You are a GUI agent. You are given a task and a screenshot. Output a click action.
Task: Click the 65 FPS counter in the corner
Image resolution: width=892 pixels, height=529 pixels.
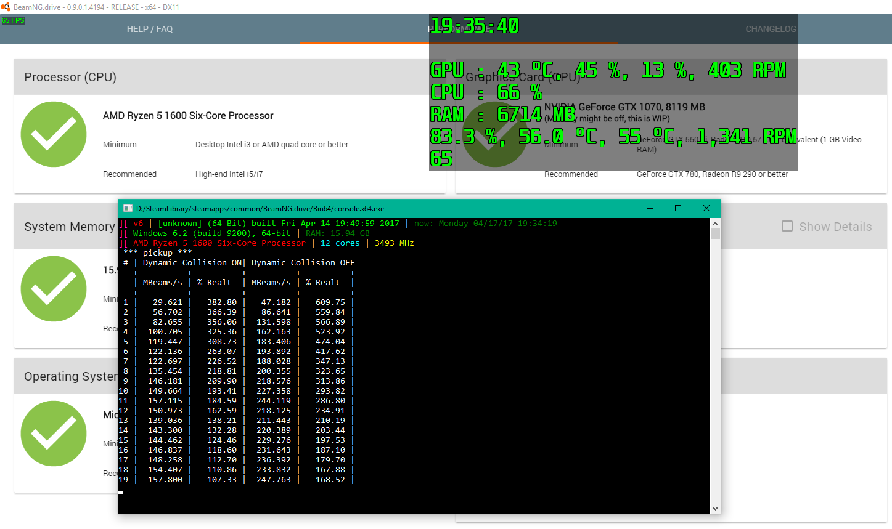pos(13,20)
